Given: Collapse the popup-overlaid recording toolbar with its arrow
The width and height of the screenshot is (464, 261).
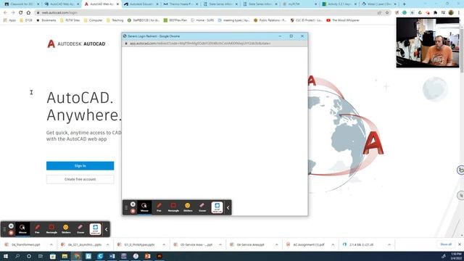Looking at the screenshot, I should coord(228,208).
